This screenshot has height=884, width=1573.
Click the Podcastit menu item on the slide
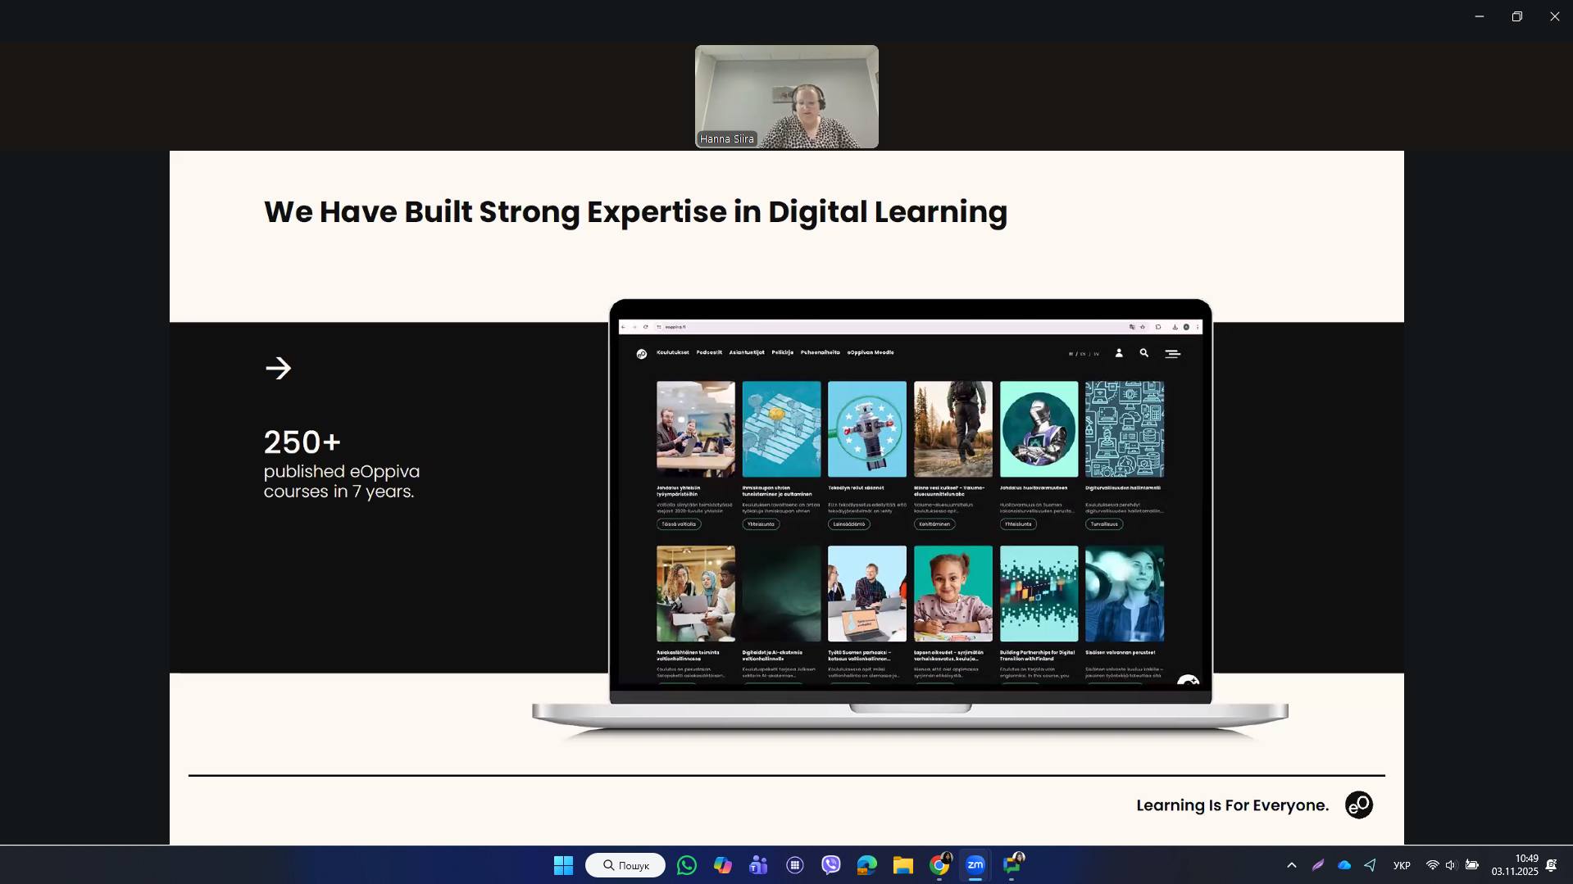click(x=709, y=352)
